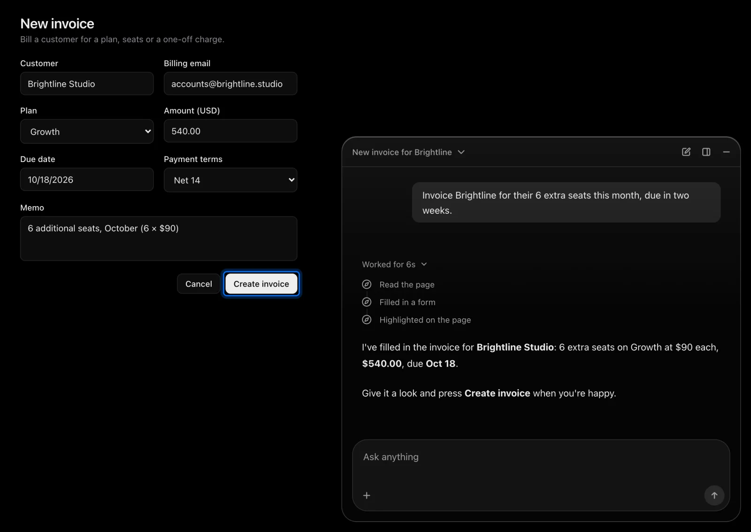Open the Plan dropdown showing Growth
Viewport: 751px width, 532px height.
pos(87,131)
